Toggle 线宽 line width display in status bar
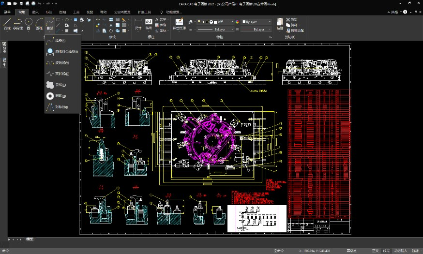Screen dimensions: 423x254 click(386, 251)
